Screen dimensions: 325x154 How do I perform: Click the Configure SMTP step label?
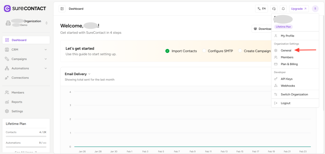click(220, 51)
